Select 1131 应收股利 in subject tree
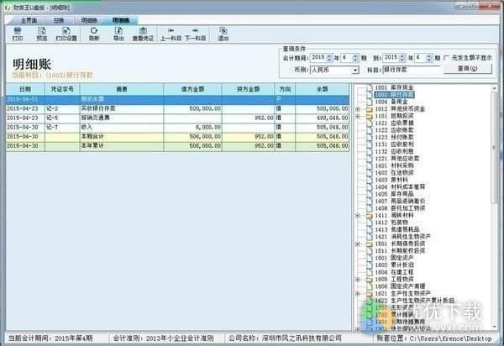 pyautogui.click(x=395, y=144)
